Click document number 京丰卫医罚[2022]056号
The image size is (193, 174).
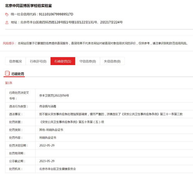point(54,96)
